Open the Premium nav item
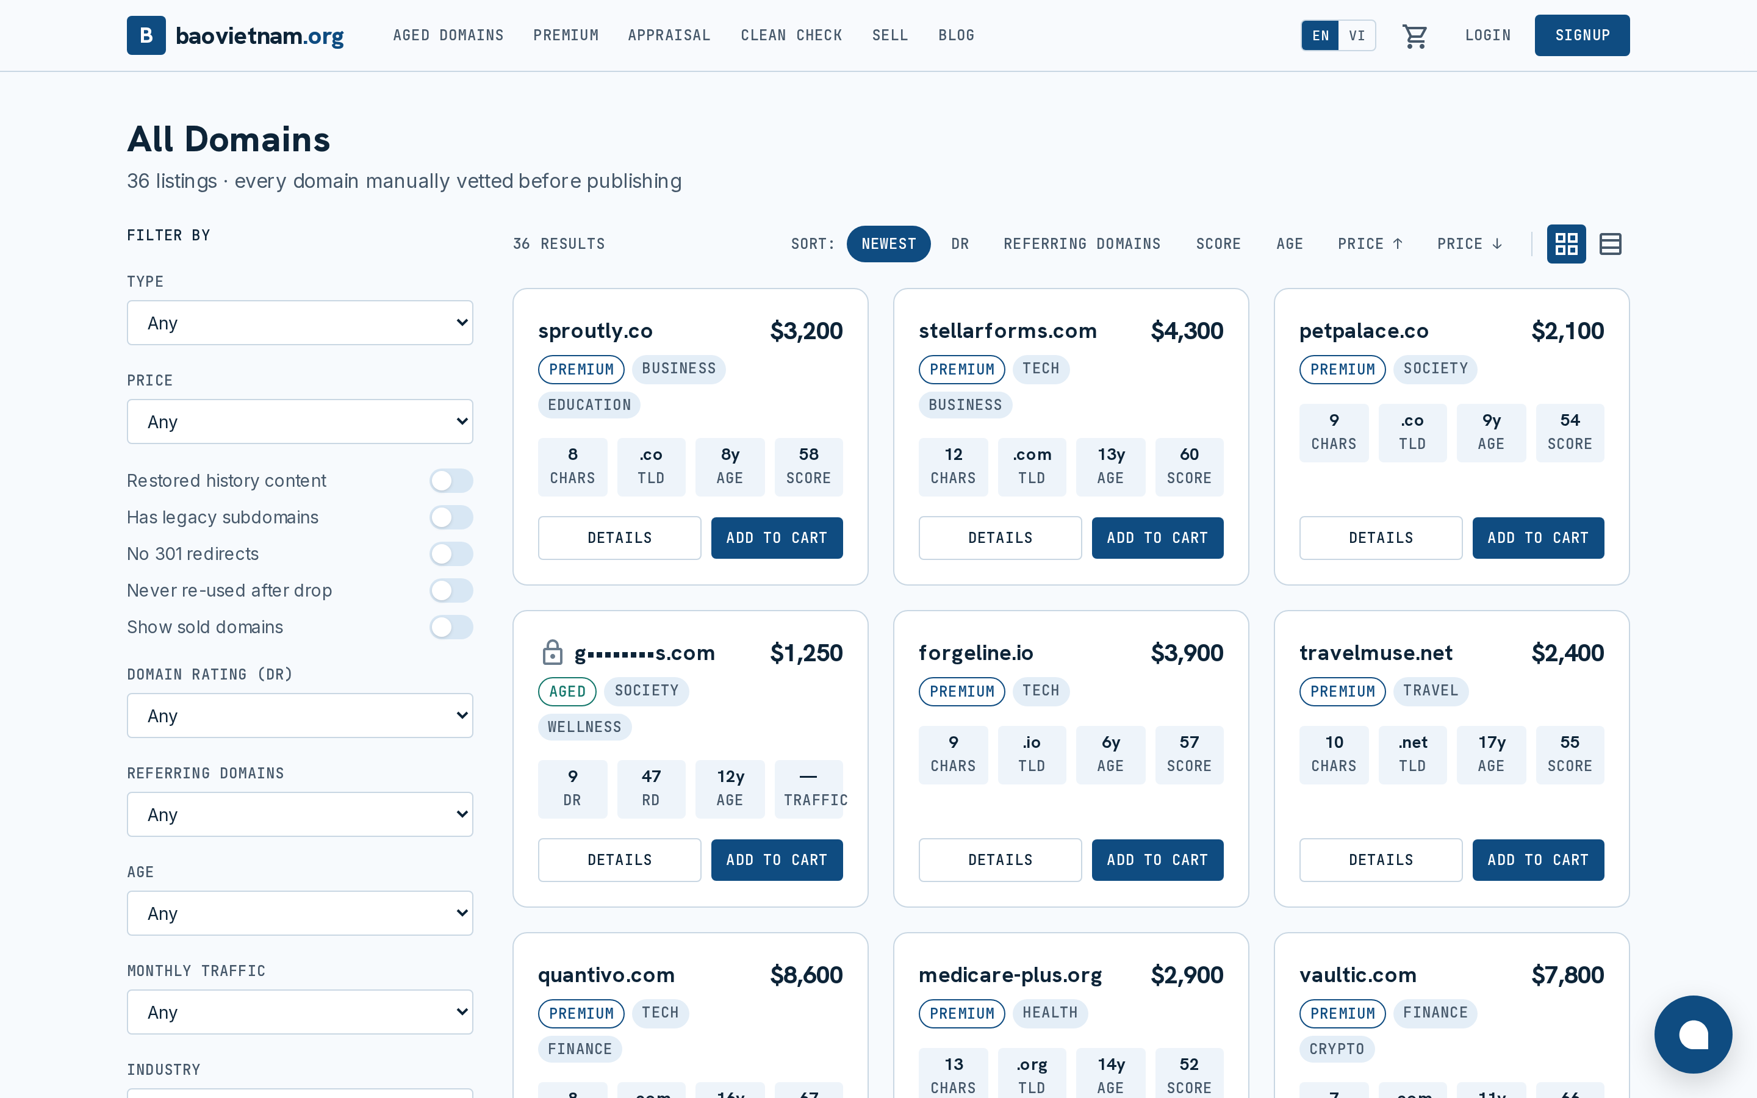1757x1098 pixels. pos(566,35)
